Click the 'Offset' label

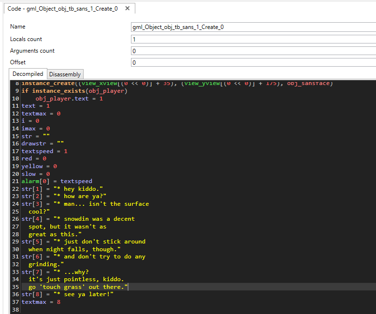[x=18, y=62]
